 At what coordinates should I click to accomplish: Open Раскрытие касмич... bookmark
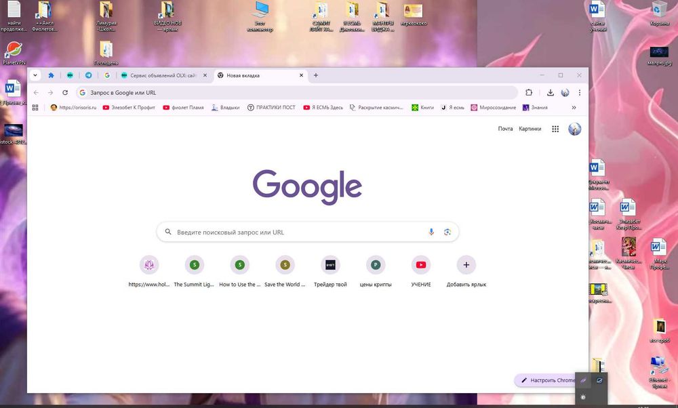(376, 108)
